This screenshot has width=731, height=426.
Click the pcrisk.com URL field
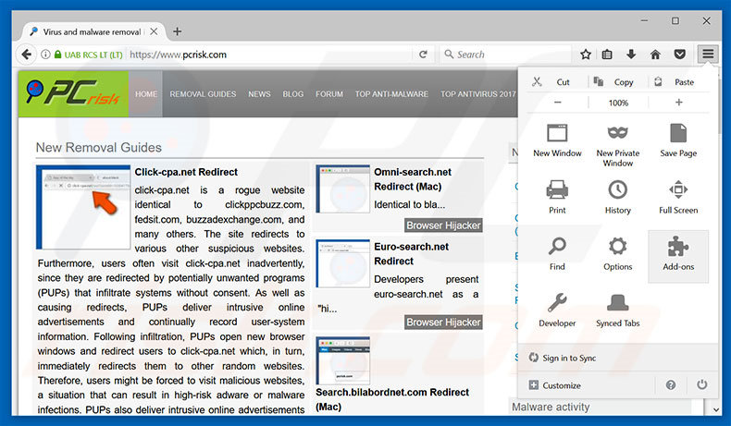tap(270, 55)
